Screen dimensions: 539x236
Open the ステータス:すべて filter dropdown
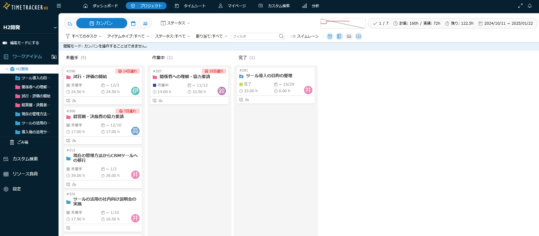point(173,36)
